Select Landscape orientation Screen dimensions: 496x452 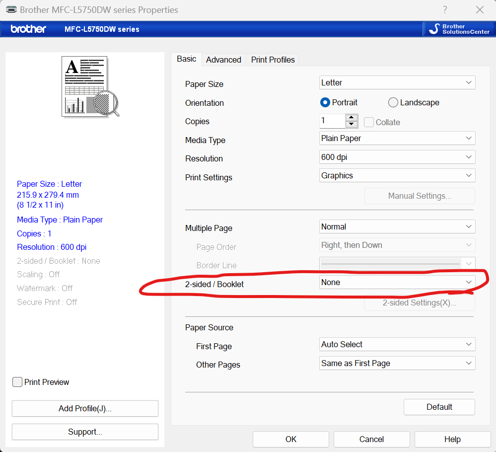click(414, 102)
